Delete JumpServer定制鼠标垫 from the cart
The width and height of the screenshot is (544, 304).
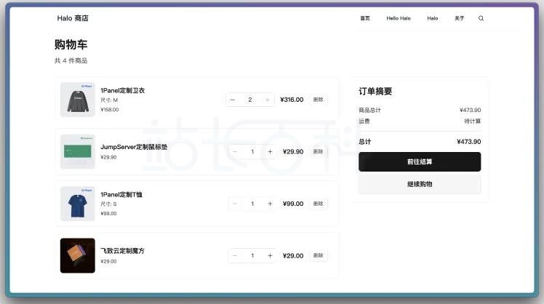click(318, 152)
